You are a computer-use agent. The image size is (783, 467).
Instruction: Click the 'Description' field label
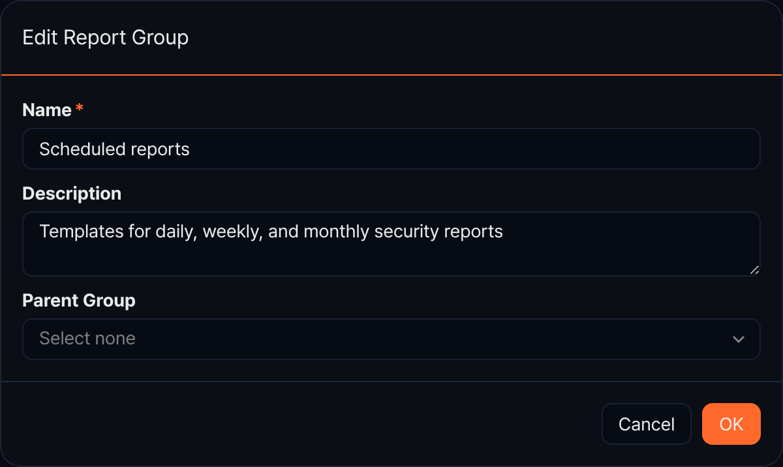pos(72,194)
